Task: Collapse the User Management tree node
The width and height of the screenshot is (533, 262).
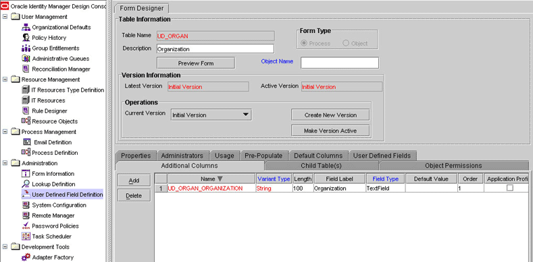Action: (x=5, y=17)
